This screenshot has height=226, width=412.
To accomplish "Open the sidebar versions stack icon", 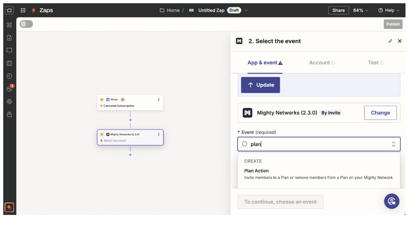I will point(9,115).
